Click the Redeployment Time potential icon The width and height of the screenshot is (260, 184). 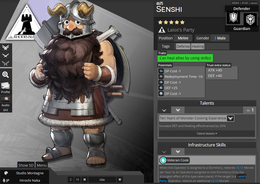click(x=161, y=76)
